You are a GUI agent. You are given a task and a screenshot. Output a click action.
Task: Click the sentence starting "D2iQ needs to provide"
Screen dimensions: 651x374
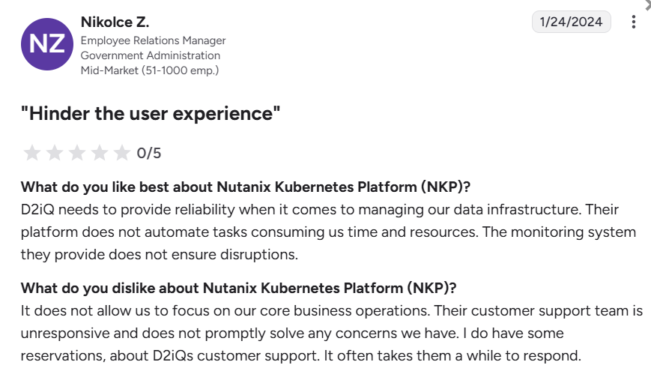click(301, 209)
